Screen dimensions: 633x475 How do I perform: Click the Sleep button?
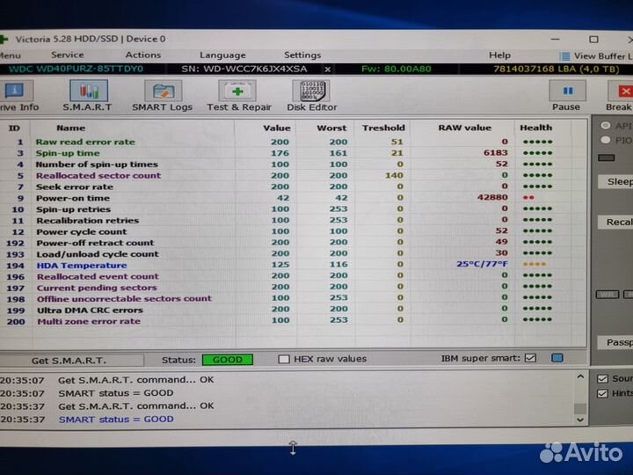coord(616,182)
